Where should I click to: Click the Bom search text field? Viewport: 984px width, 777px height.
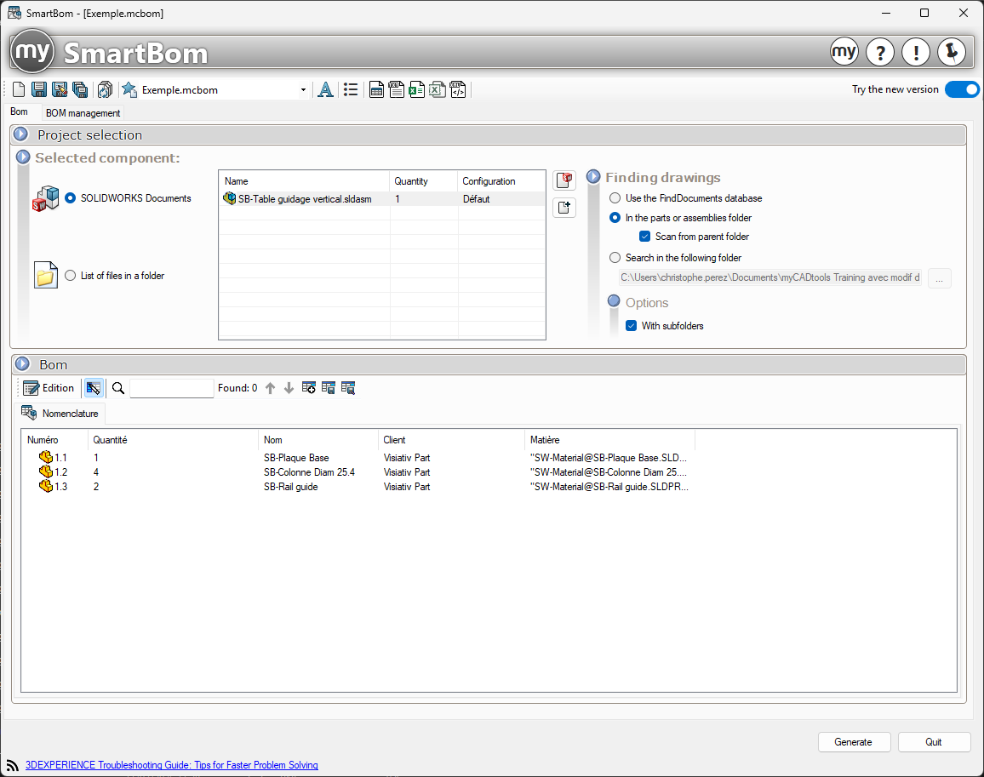pos(171,388)
